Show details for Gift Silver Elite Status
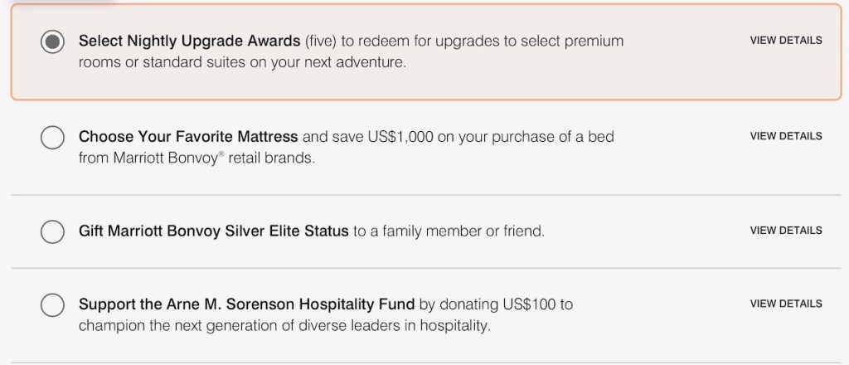This screenshot has width=849, height=365. (x=785, y=231)
